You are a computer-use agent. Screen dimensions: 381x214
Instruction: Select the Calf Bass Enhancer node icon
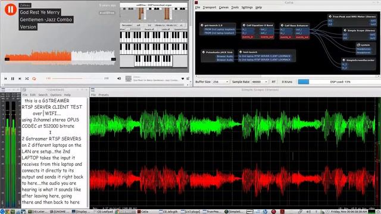coord(282,25)
